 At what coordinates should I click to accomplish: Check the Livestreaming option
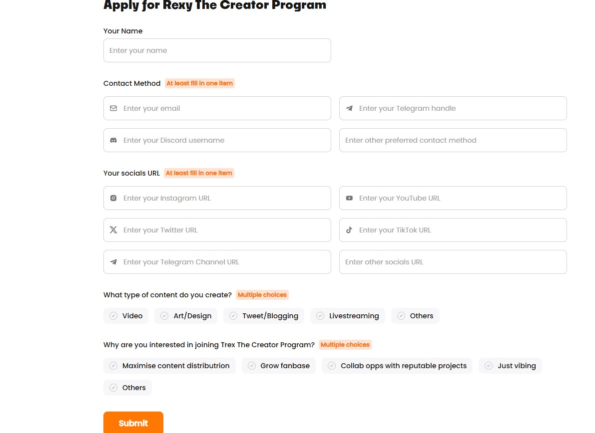(x=348, y=316)
